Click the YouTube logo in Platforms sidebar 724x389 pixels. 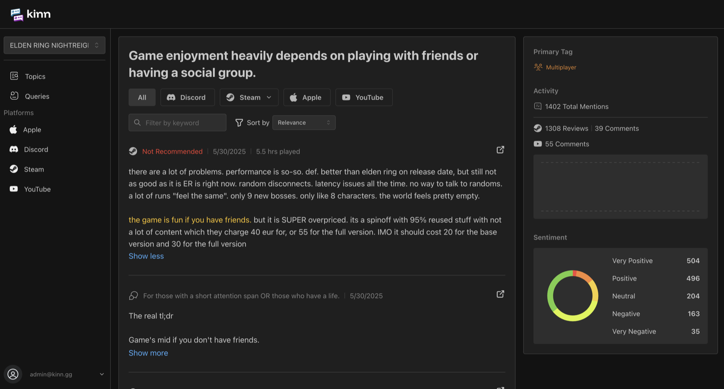coord(14,189)
